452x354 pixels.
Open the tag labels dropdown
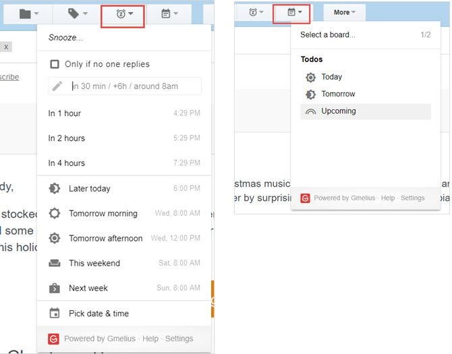point(78,13)
